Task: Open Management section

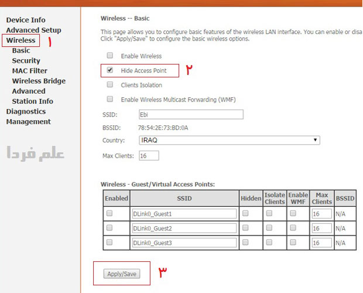Action: [x=28, y=122]
